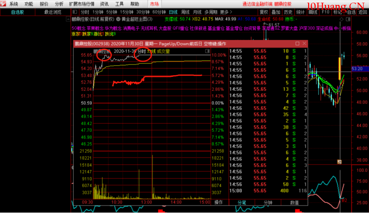This screenshot has width=369, height=213.
Task: Select the 周线 period
Action: [x=185, y=12]
